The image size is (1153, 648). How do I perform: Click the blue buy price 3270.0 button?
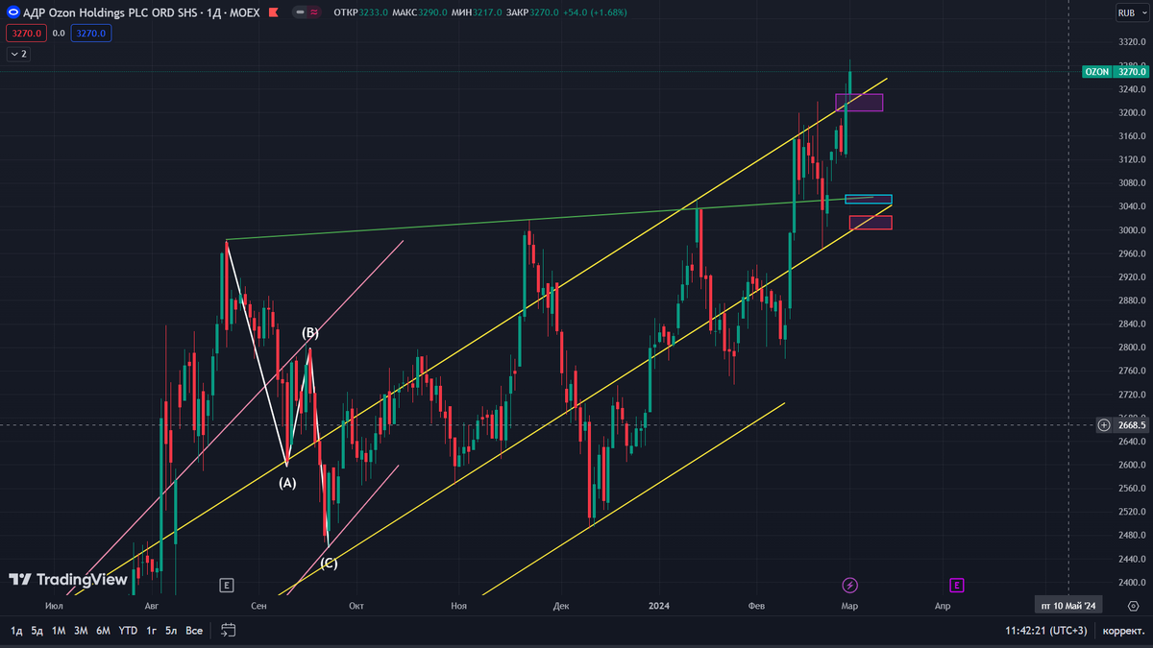click(93, 33)
